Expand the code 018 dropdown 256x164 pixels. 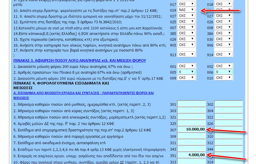[223, 4]
